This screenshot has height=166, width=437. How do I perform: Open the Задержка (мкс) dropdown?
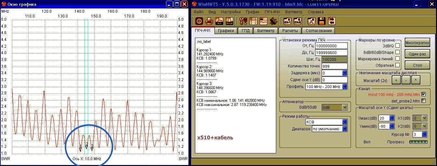pos(345,73)
